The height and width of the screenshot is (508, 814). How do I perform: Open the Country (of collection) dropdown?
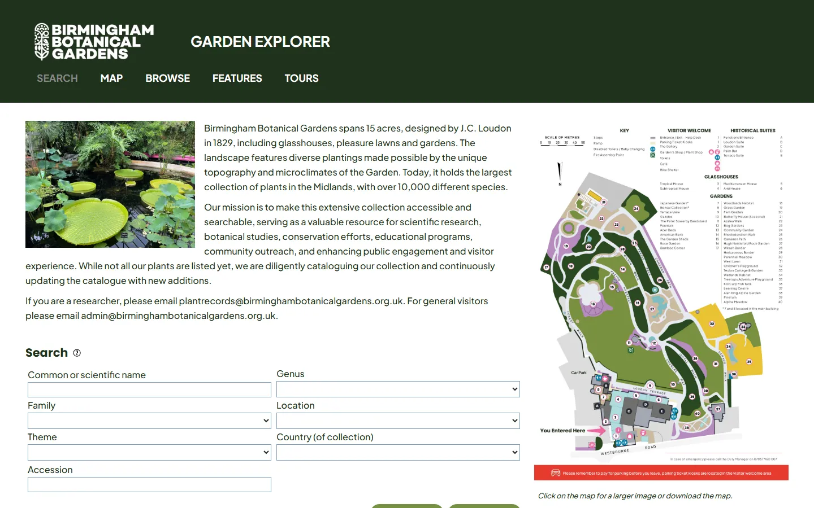click(x=398, y=452)
